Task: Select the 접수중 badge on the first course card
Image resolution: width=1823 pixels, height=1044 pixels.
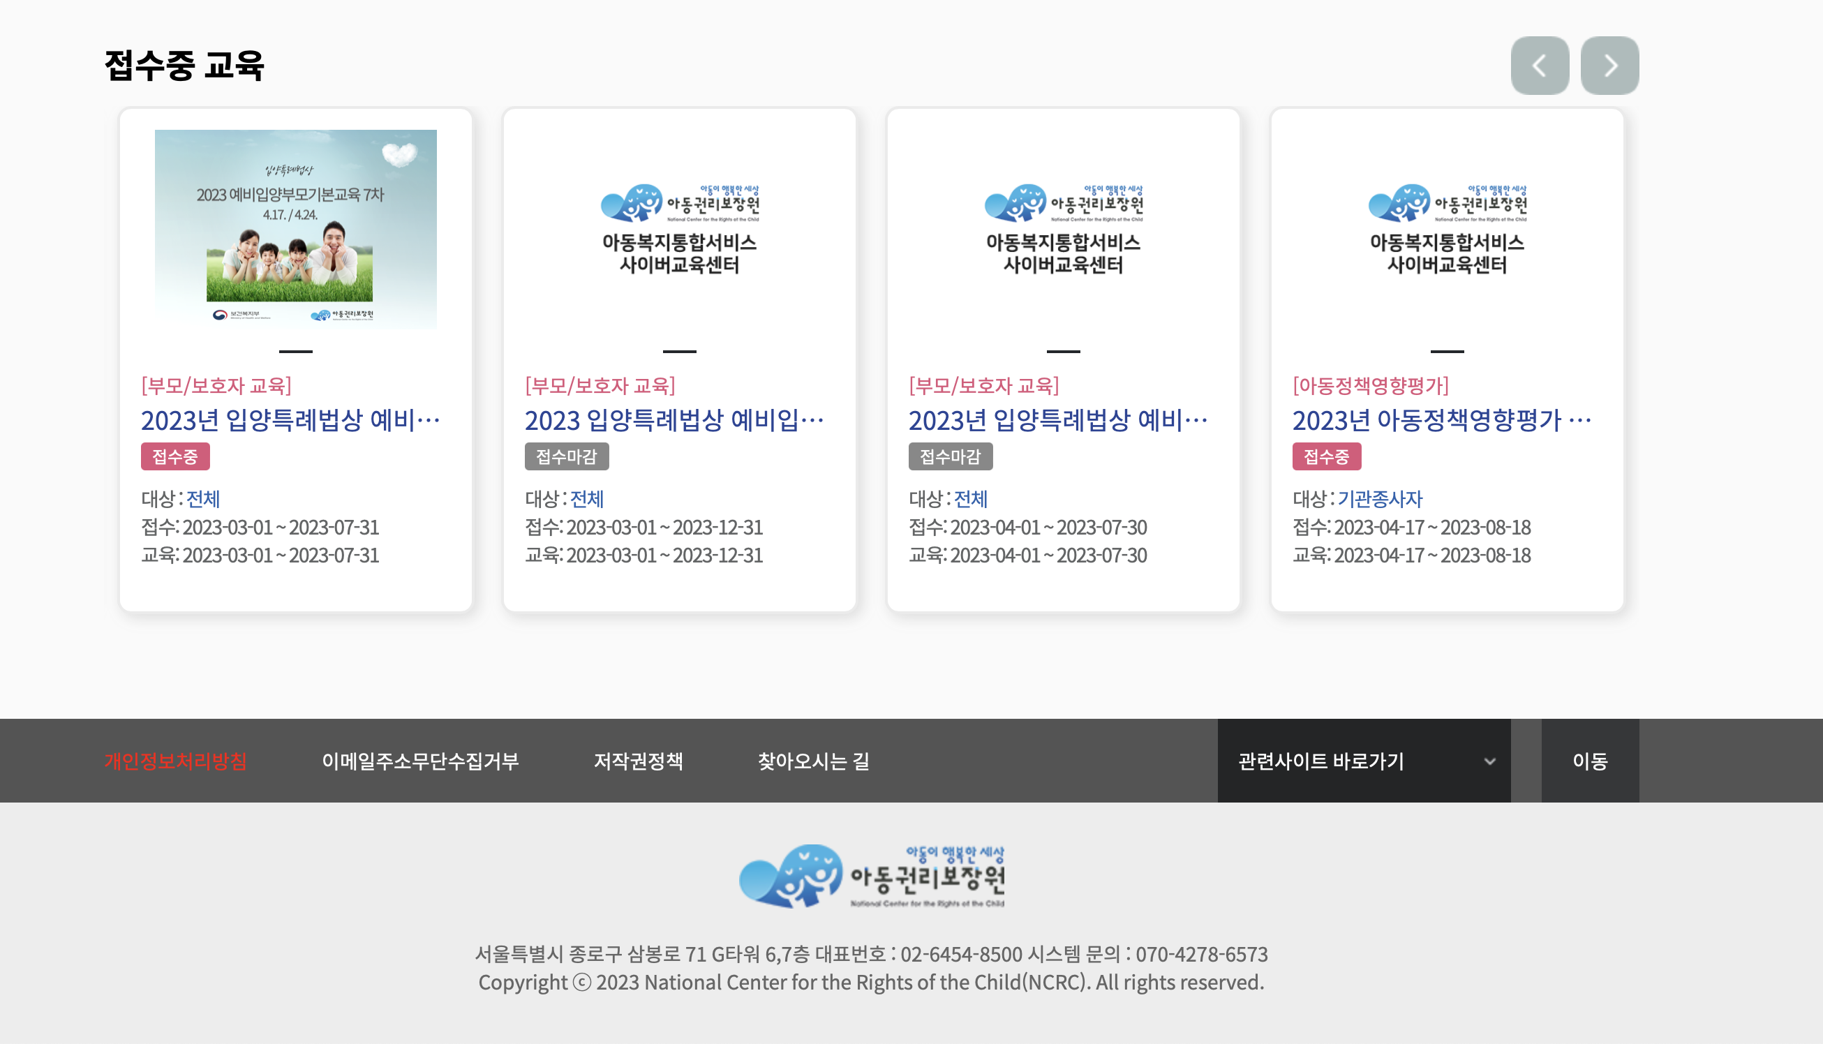Action: click(175, 456)
